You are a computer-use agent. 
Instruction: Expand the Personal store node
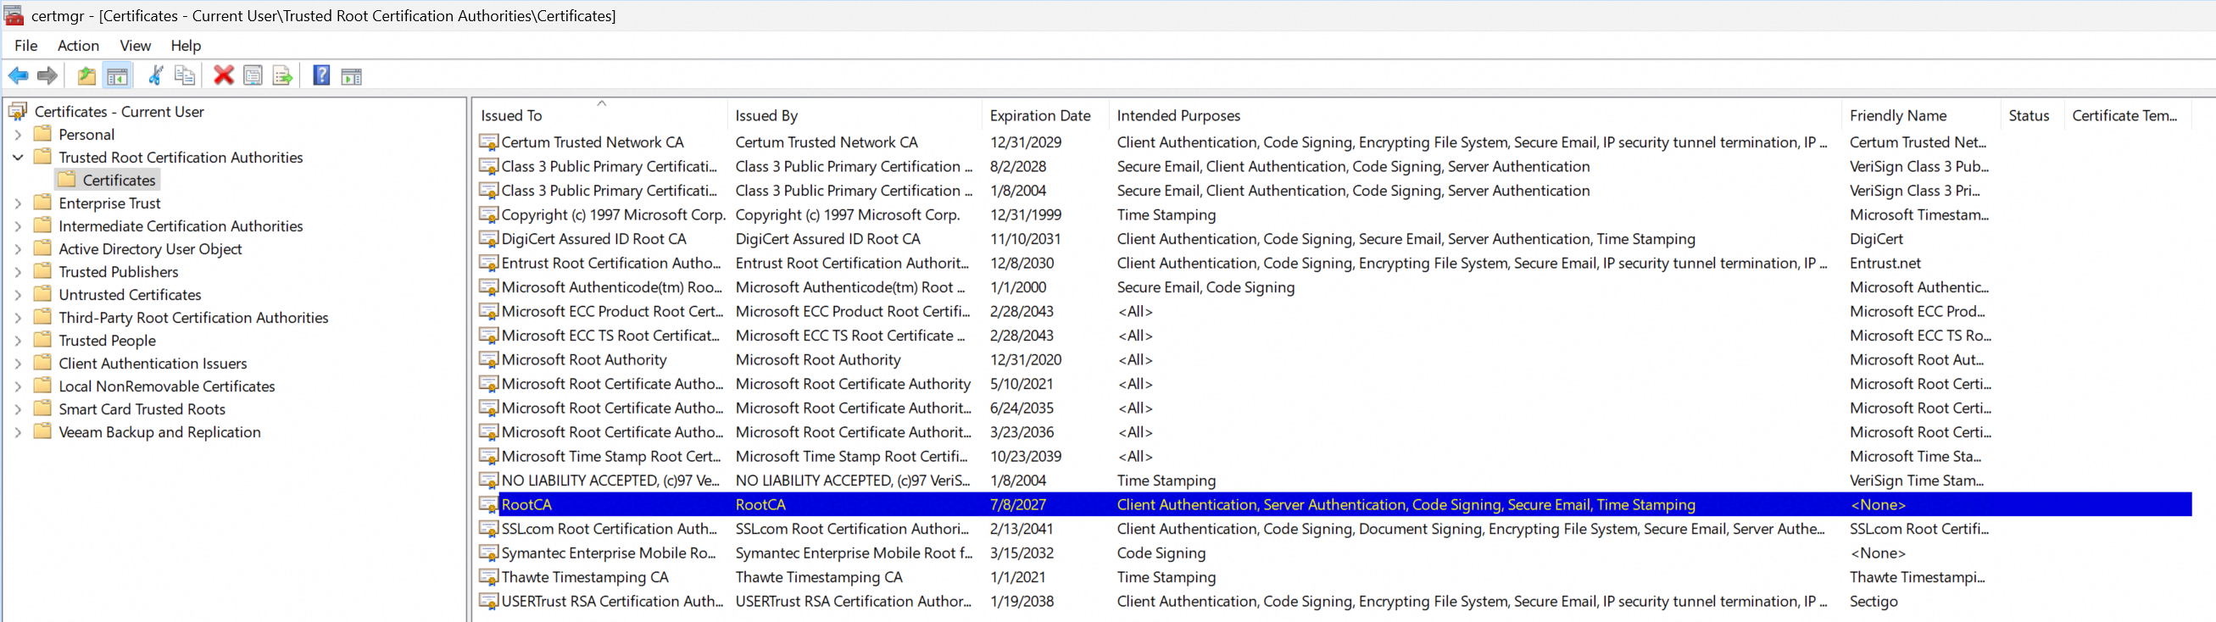click(18, 134)
